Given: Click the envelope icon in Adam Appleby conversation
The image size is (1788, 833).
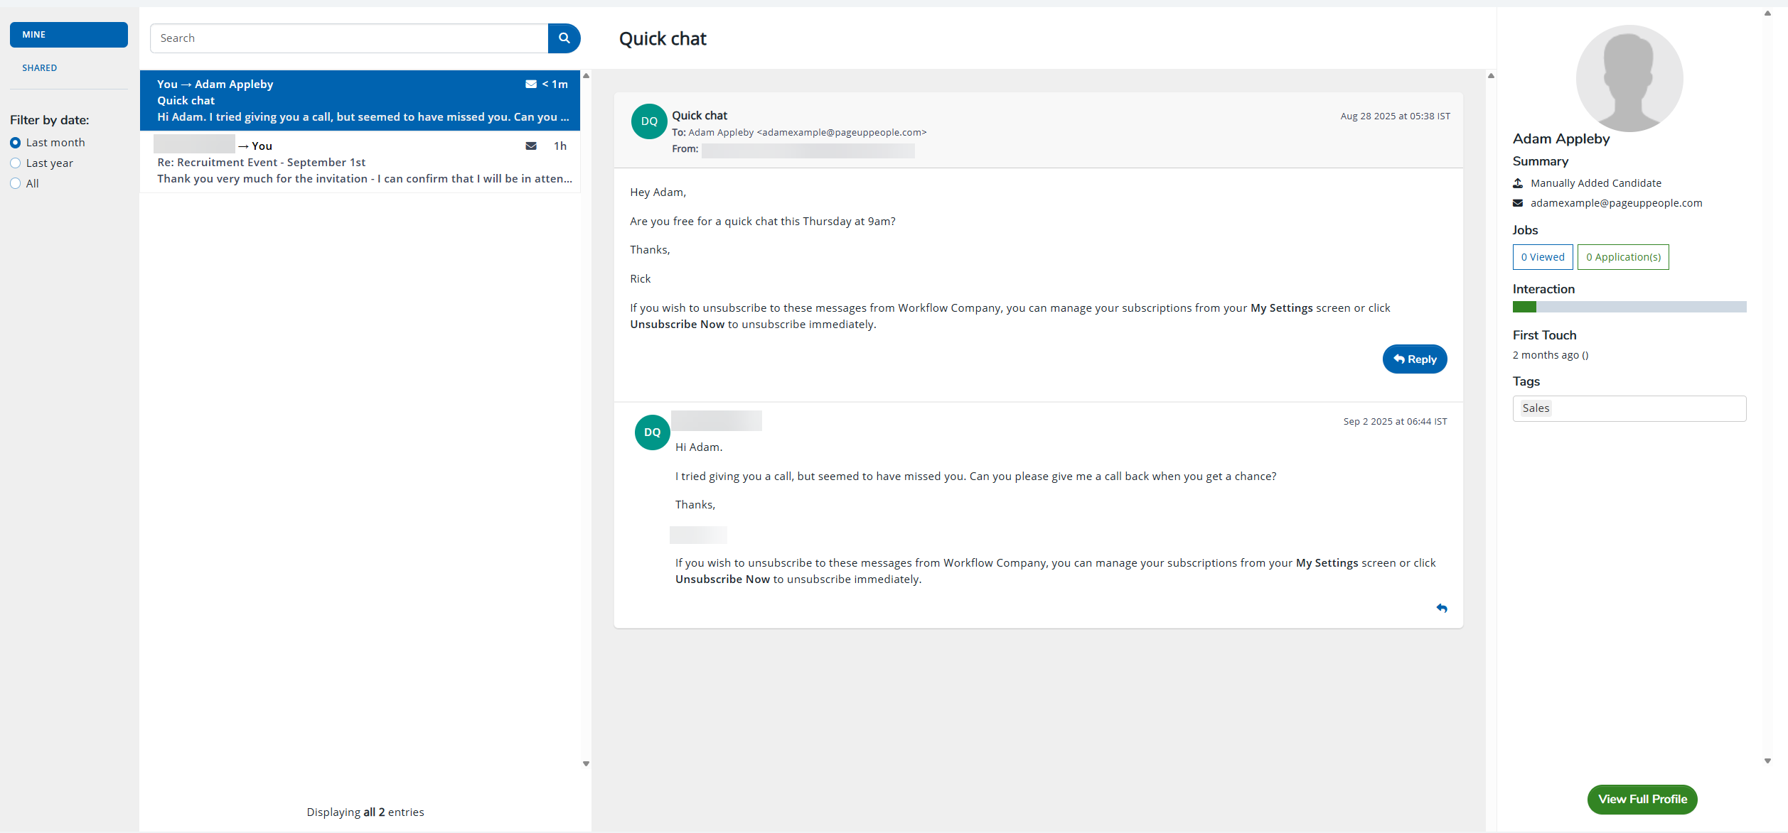Looking at the screenshot, I should click(x=531, y=84).
